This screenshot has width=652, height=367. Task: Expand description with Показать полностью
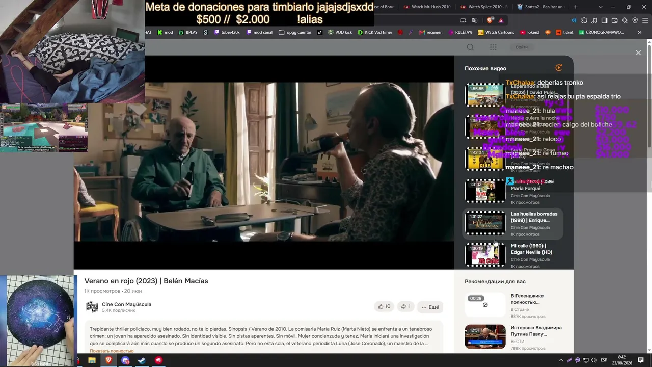[112, 351]
